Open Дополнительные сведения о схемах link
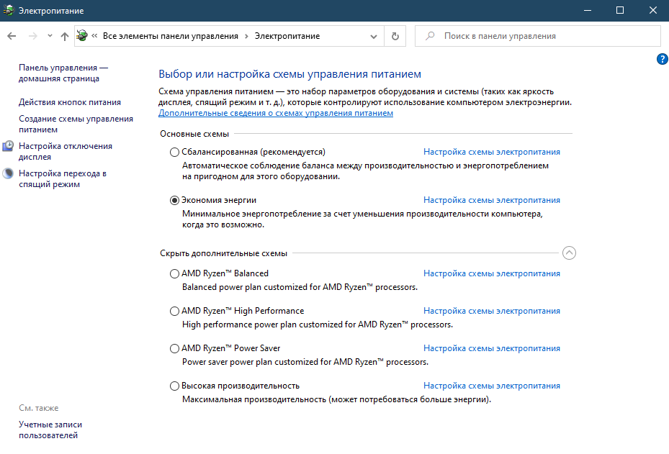Viewport: 669px width, 454px height. tap(275, 114)
